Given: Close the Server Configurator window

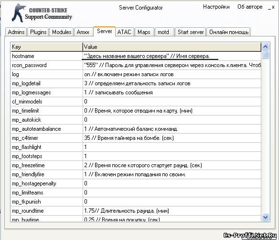Looking at the screenshot, I should pyautogui.click(x=273, y=7).
